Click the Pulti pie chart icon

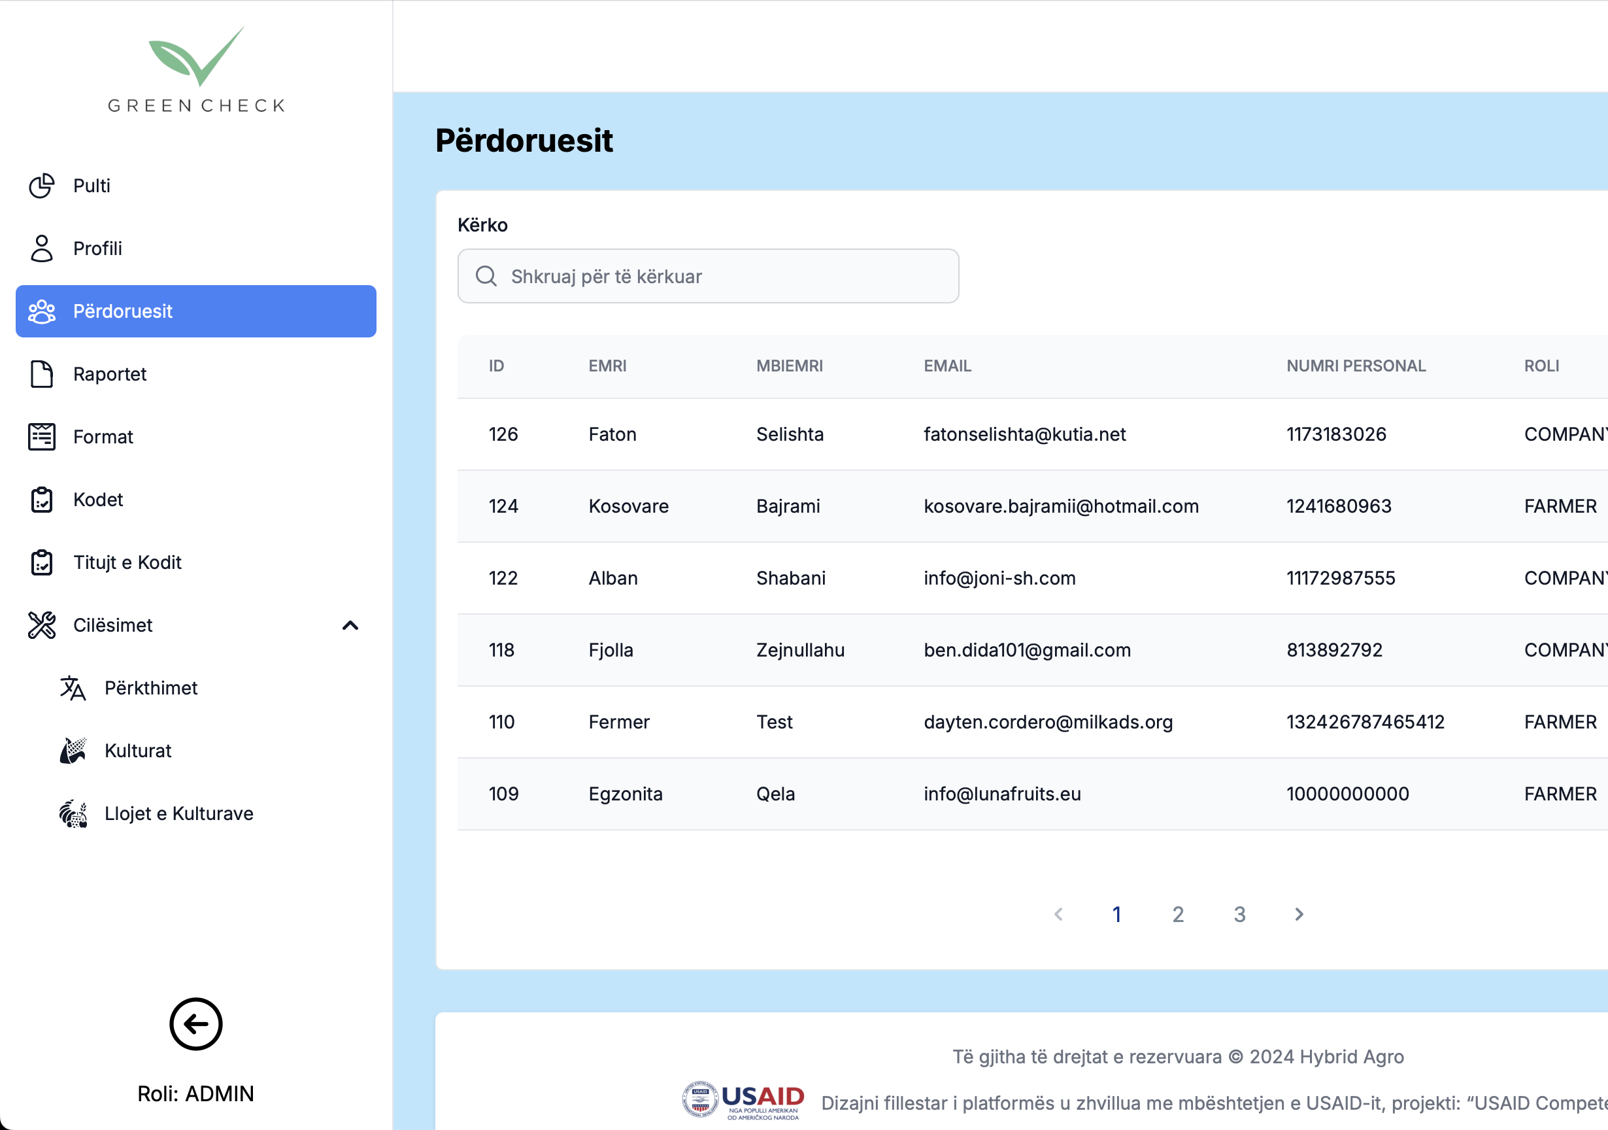[41, 186]
